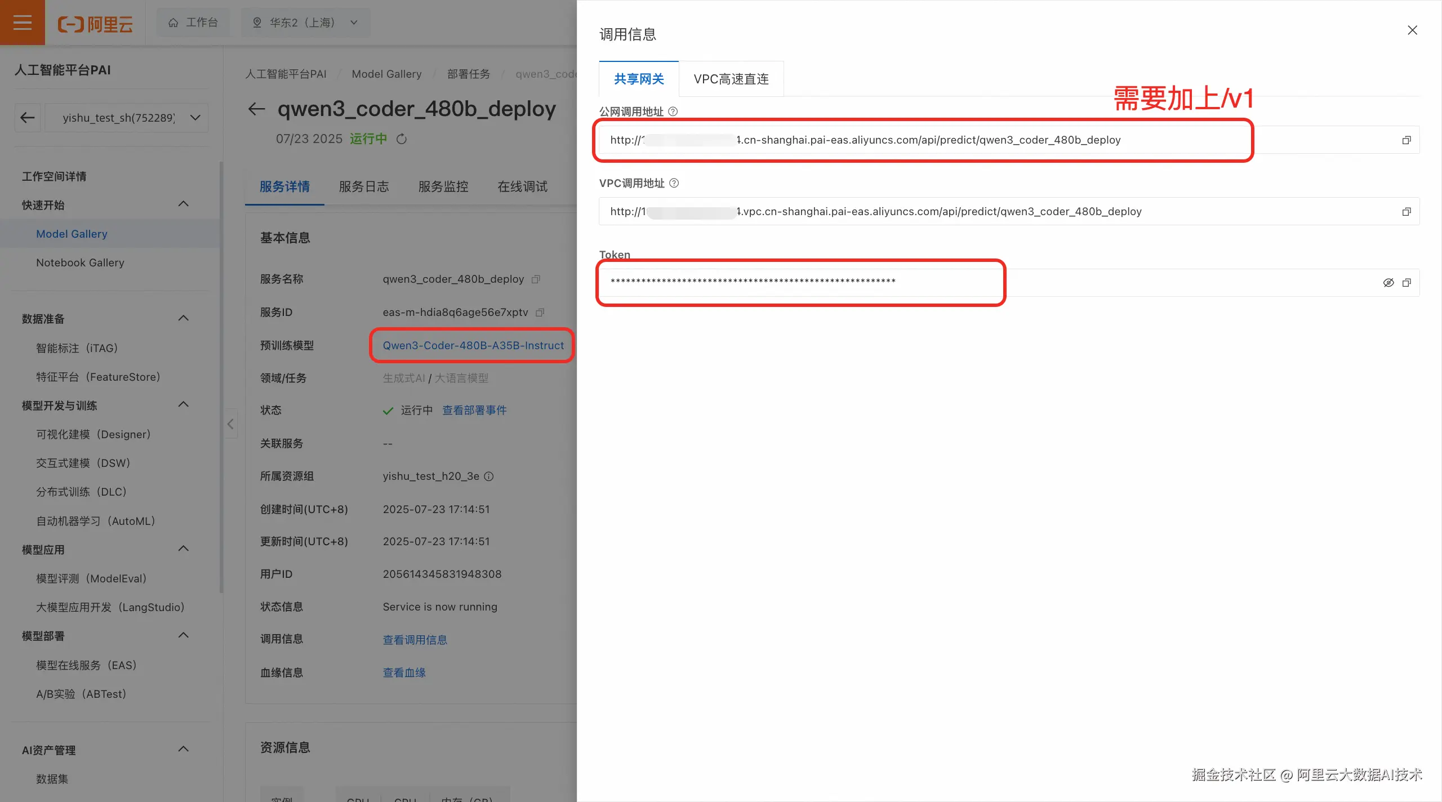
Task: Click 查看调用信息 link
Action: (415, 640)
